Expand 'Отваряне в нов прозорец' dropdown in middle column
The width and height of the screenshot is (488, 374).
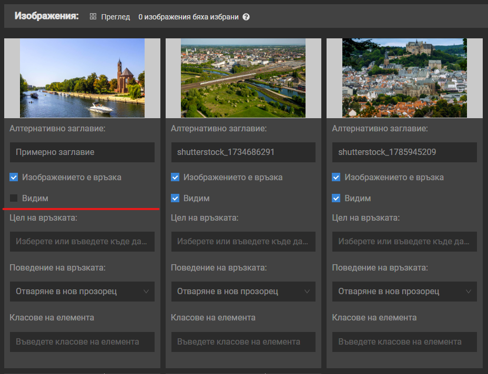coord(243,292)
